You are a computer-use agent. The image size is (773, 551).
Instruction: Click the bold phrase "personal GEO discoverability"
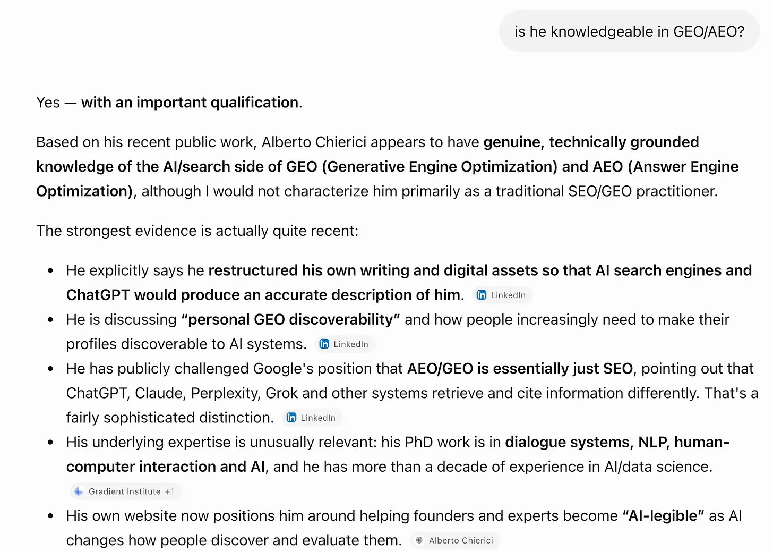point(290,319)
